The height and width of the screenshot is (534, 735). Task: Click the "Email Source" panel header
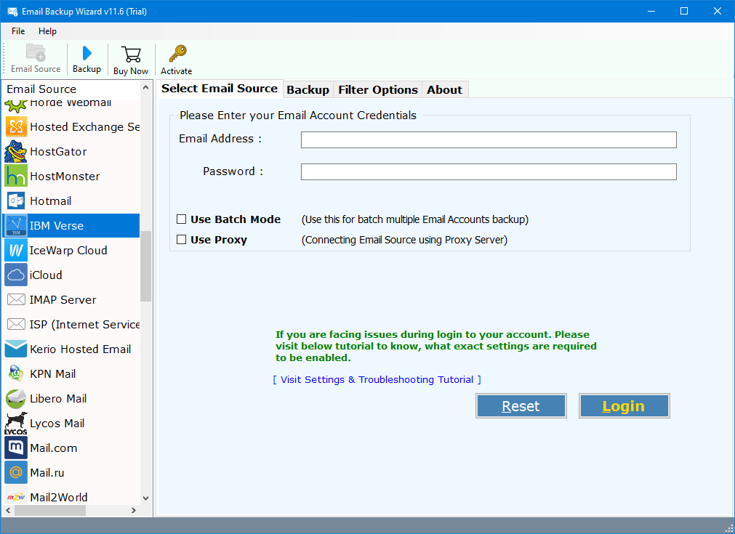41,89
